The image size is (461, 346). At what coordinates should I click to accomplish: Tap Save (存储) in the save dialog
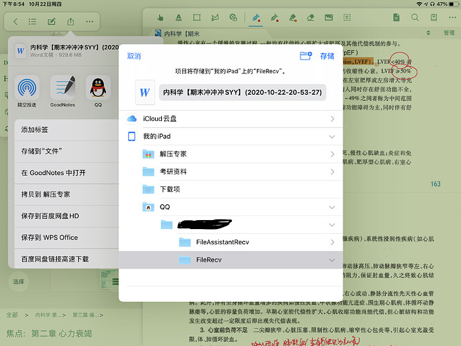point(327,56)
